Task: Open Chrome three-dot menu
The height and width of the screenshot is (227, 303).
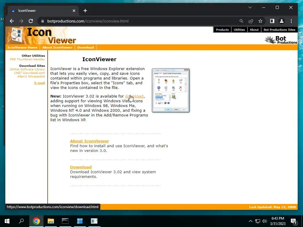Action: click(291, 21)
